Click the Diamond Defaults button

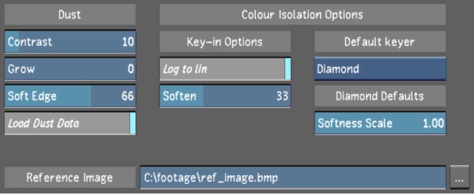tap(380, 96)
